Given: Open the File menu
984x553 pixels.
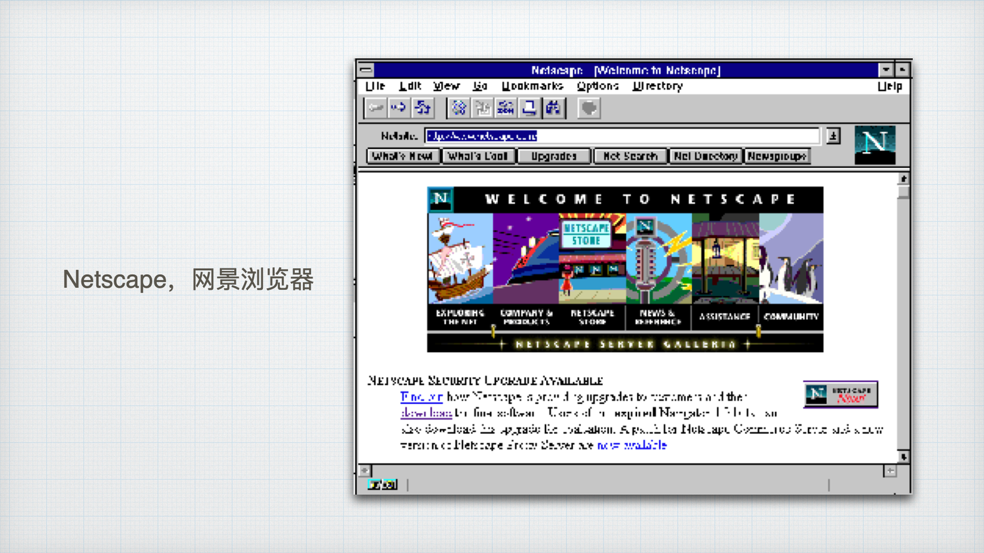Looking at the screenshot, I should click(x=375, y=86).
